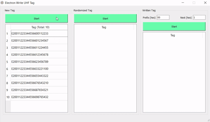Image resolution: width=210 pixels, height=122 pixels.
Task: Click the Tag header in Written Tag list
Action: (173, 35)
